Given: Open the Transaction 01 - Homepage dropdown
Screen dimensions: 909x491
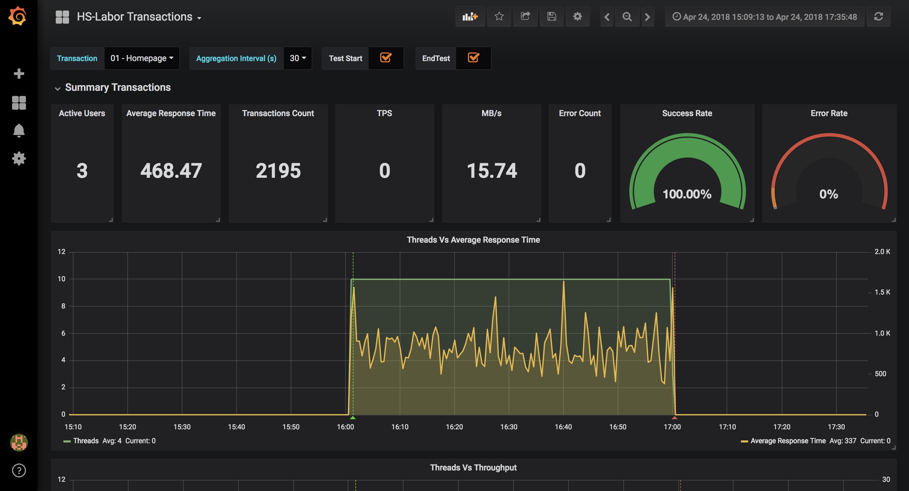Looking at the screenshot, I should point(142,58).
